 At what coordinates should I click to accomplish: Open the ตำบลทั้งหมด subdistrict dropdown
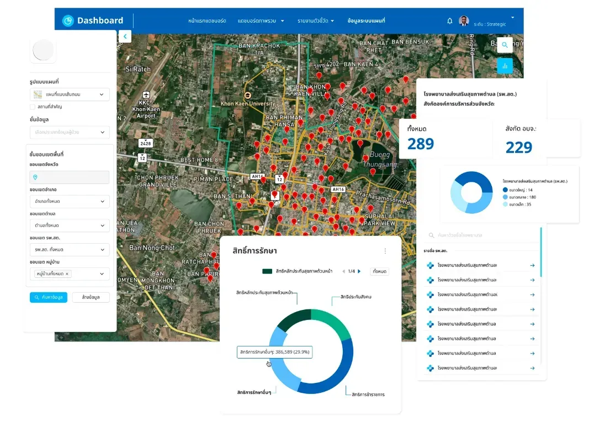70,225
